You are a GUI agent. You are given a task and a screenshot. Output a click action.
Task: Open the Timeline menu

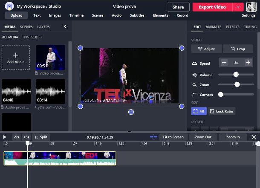(76, 15)
